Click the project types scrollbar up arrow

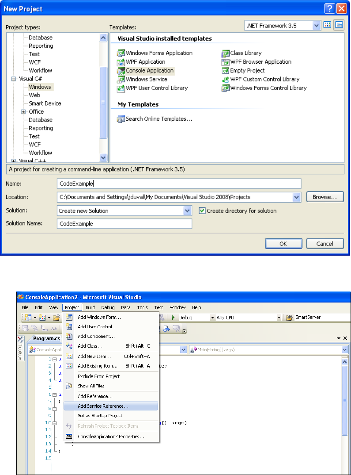103,38
